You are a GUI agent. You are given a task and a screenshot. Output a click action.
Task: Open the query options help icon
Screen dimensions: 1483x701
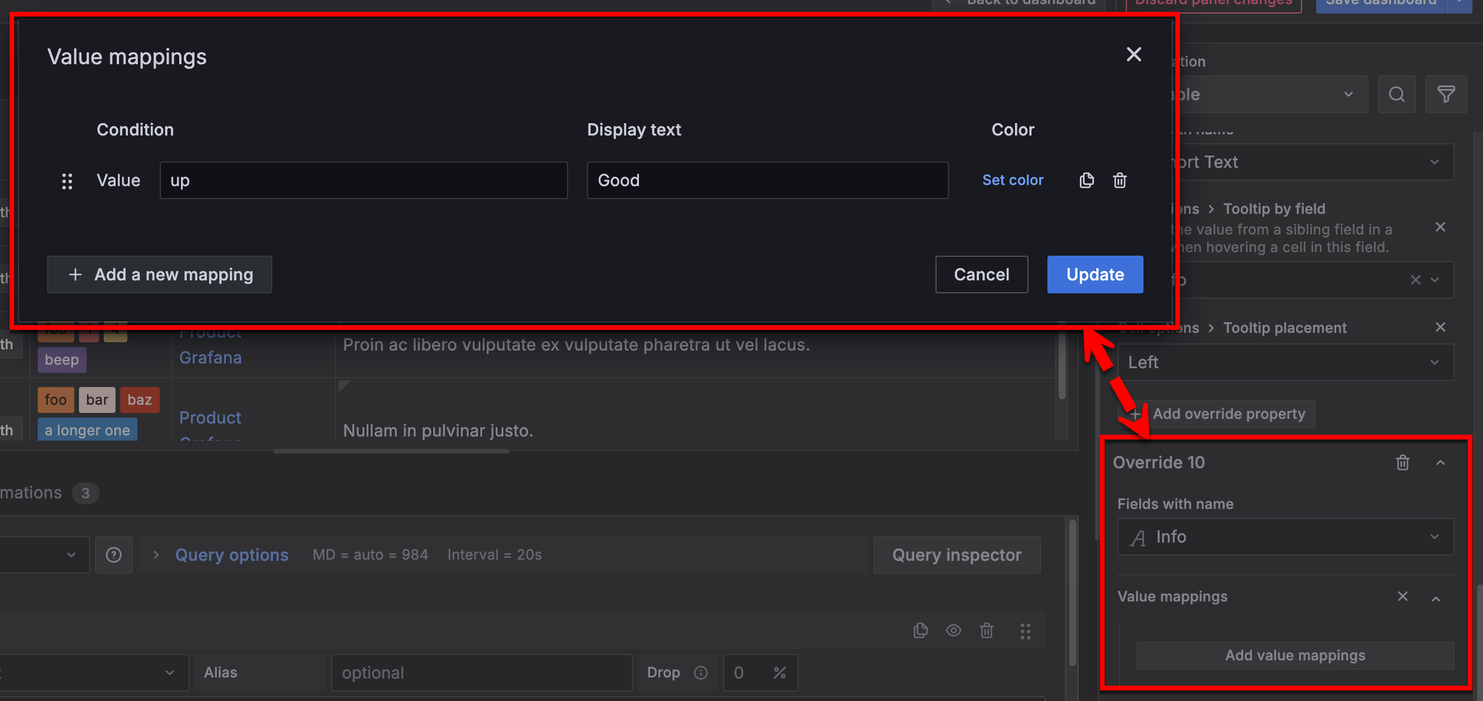[113, 554]
